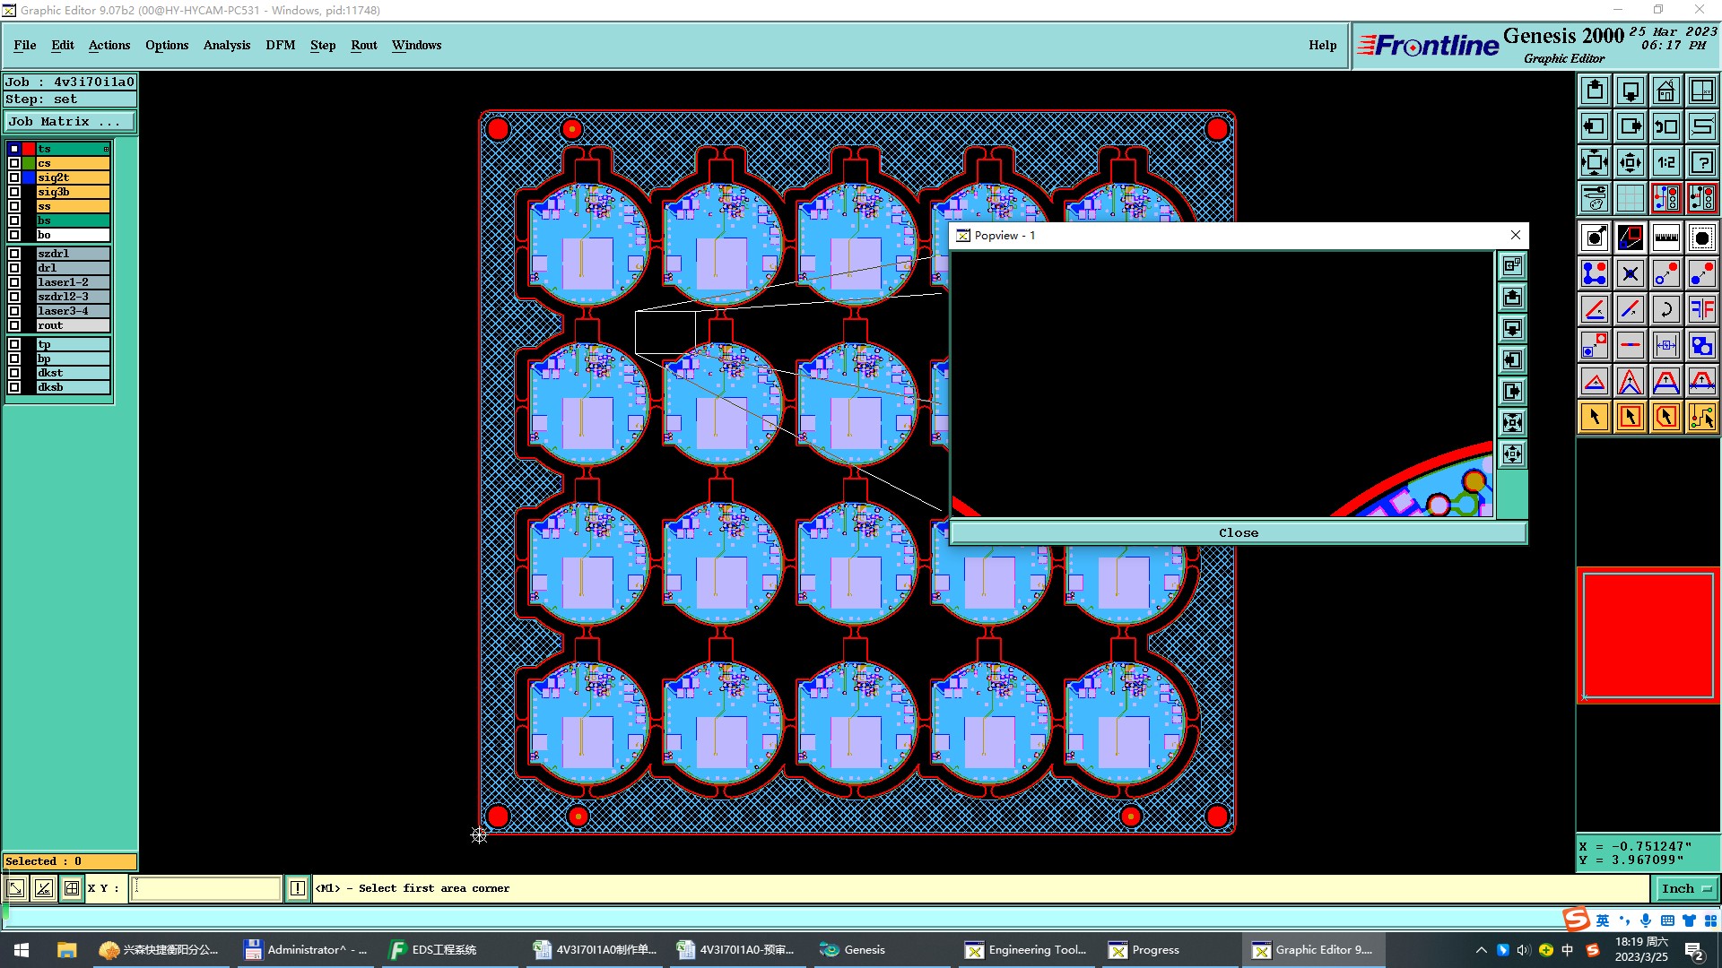Screen dimensions: 1722x968
Task: Open the DFM menu
Action: (280, 45)
